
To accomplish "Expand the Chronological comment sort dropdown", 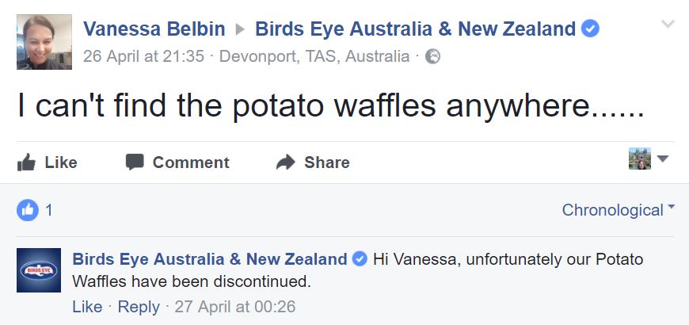I will coord(618,210).
